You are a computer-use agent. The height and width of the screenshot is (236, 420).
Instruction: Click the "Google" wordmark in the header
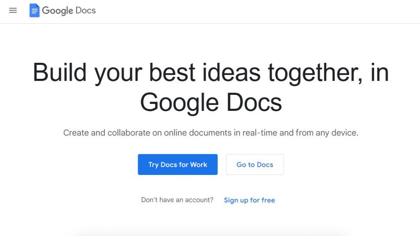tap(58, 10)
